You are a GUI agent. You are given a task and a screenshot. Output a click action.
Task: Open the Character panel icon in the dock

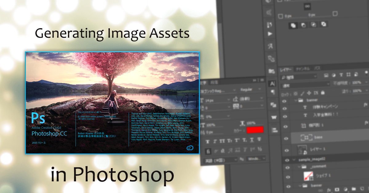[x=272, y=83]
